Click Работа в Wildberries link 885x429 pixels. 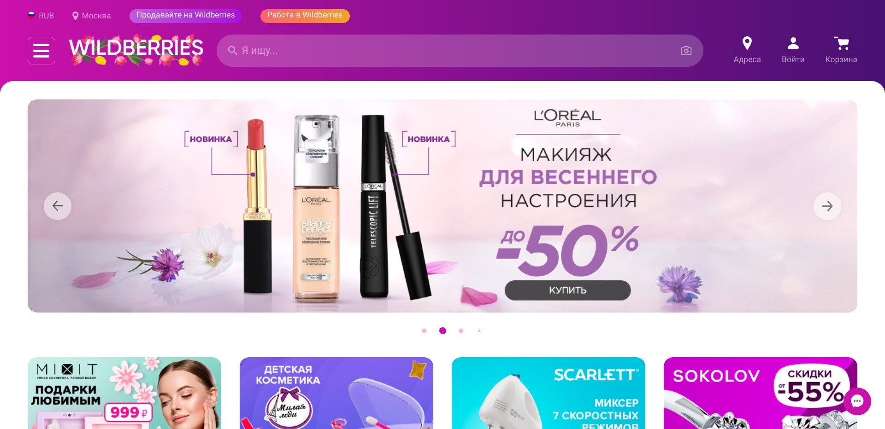click(x=305, y=15)
